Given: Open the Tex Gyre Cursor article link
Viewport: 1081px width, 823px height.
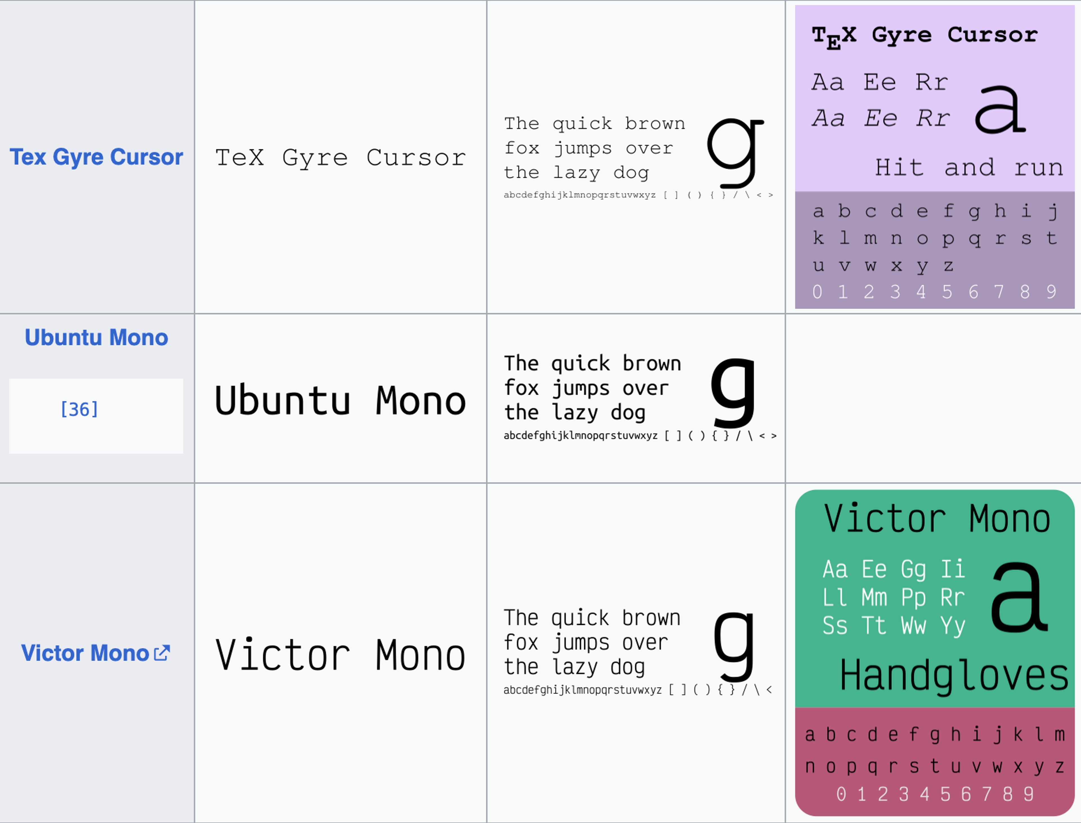Looking at the screenshot, I should click(x=96, y=157).
